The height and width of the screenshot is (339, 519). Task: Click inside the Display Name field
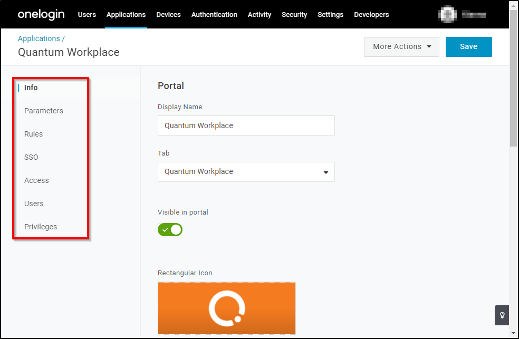click(x=246, y=125)
